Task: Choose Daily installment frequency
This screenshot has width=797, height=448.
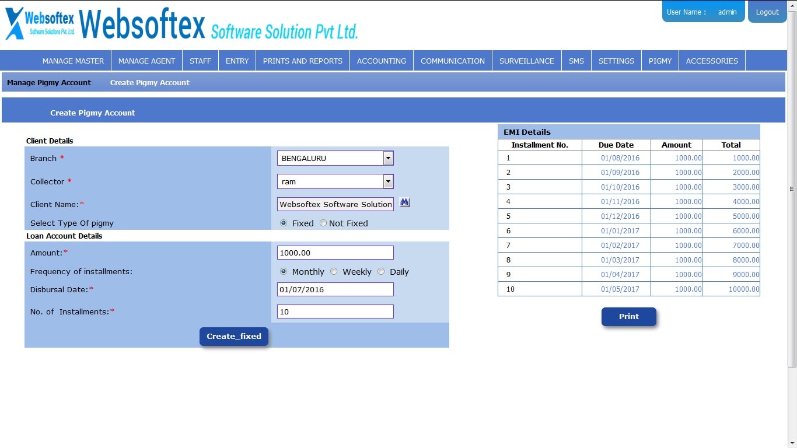Action: point(381,271)
